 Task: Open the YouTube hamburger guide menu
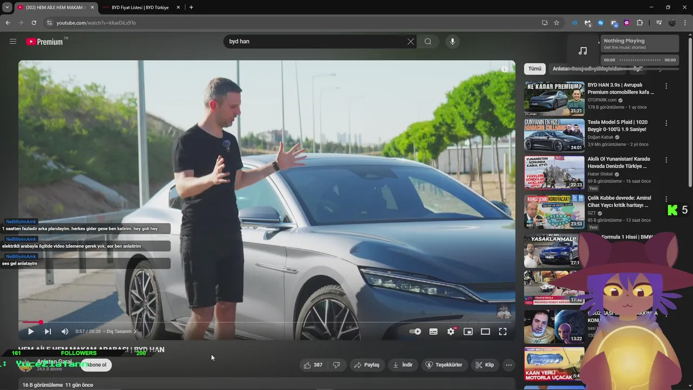click(13, 41)
